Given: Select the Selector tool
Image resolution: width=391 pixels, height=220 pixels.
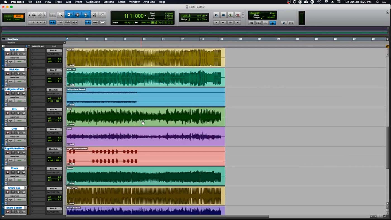Looking at the screenshot, I should coord(77,15).
